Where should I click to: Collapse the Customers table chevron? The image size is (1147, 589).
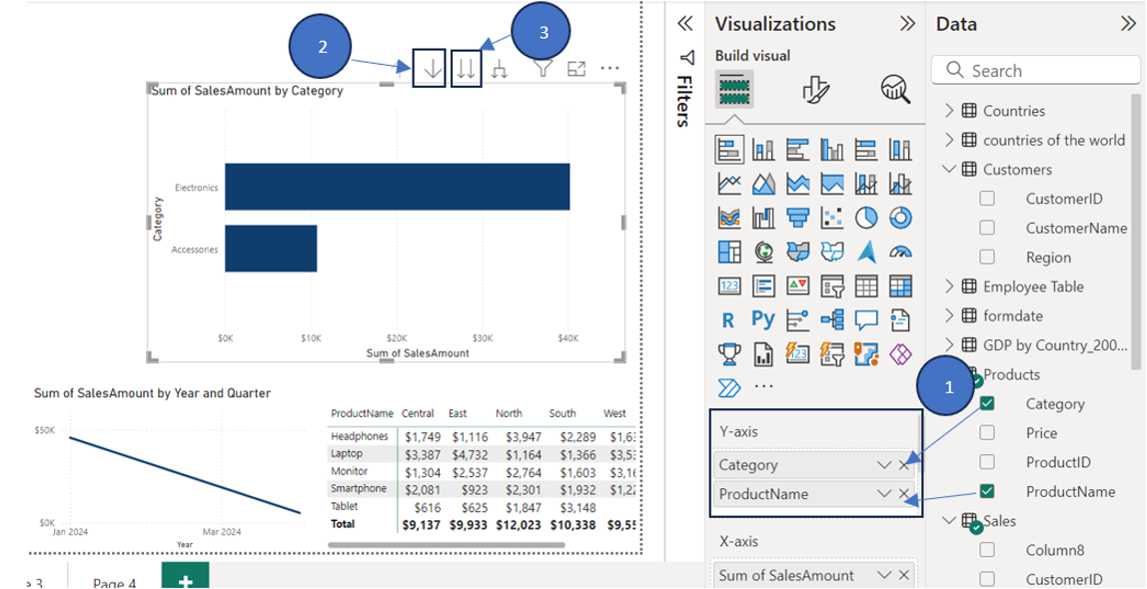(949, 170)
